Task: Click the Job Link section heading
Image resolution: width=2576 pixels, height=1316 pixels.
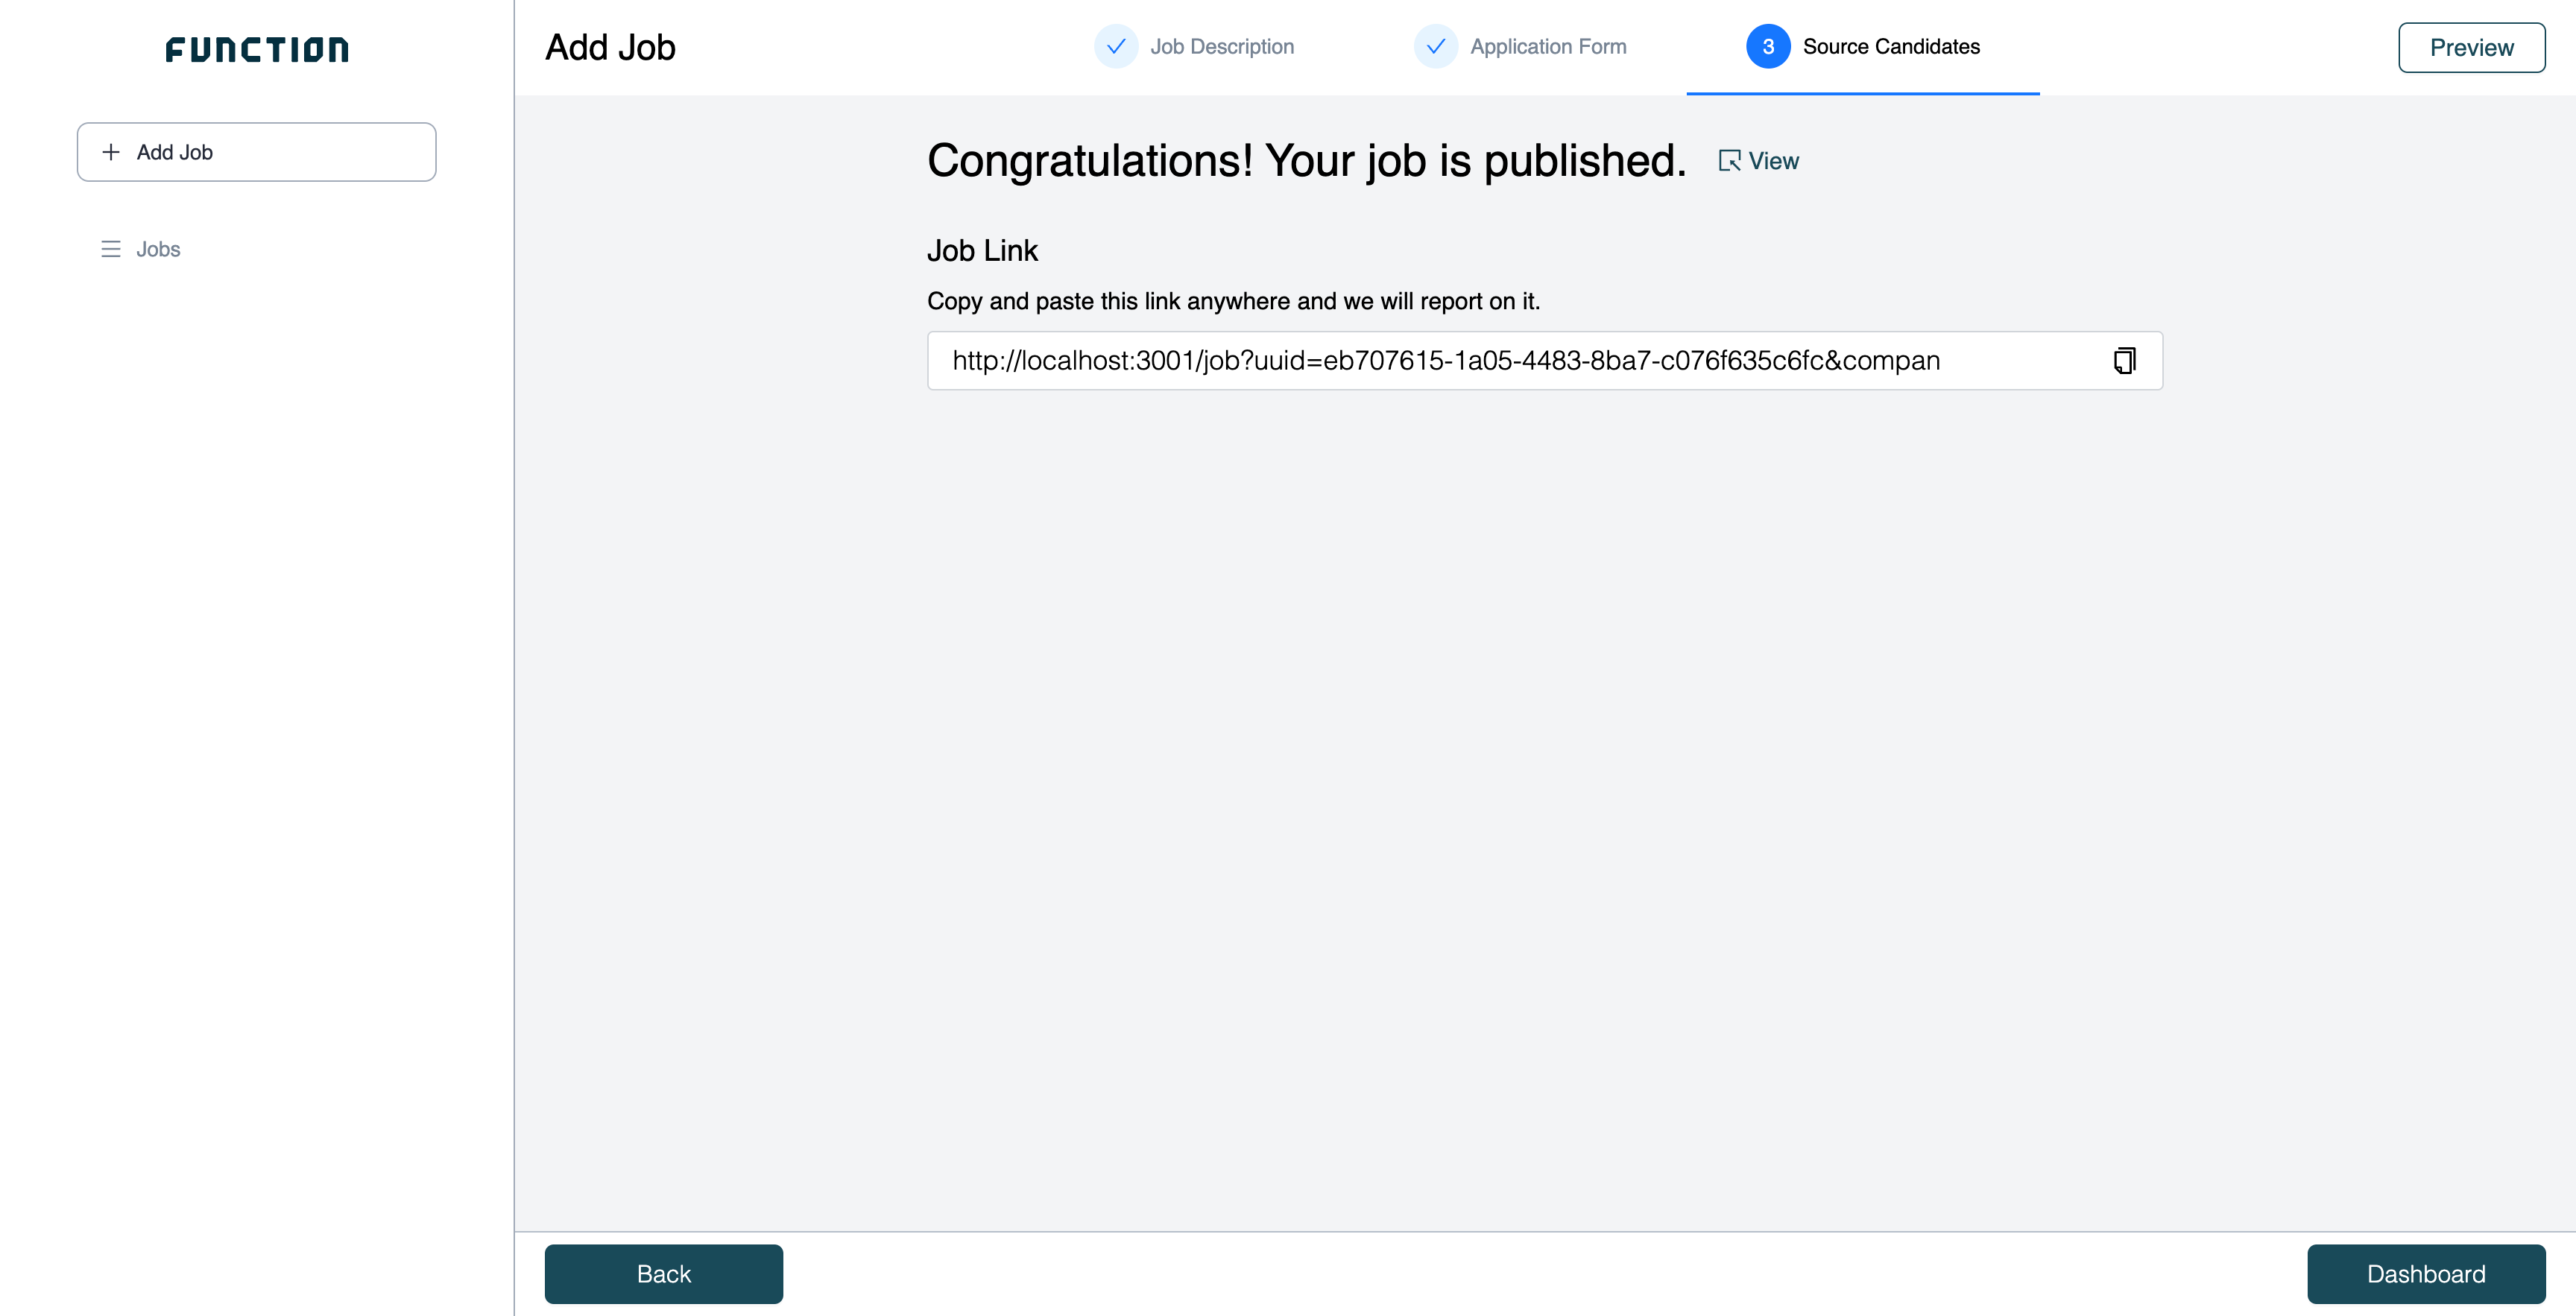Action: pyautogui.click(x=982, y=250)
